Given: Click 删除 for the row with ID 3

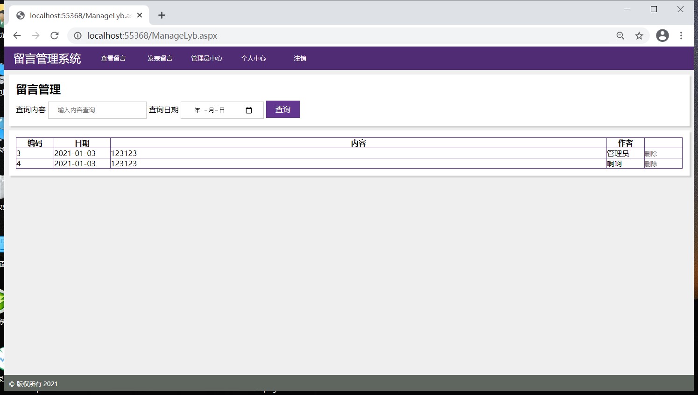Looking at the screenshot, I should click(651, 154).
